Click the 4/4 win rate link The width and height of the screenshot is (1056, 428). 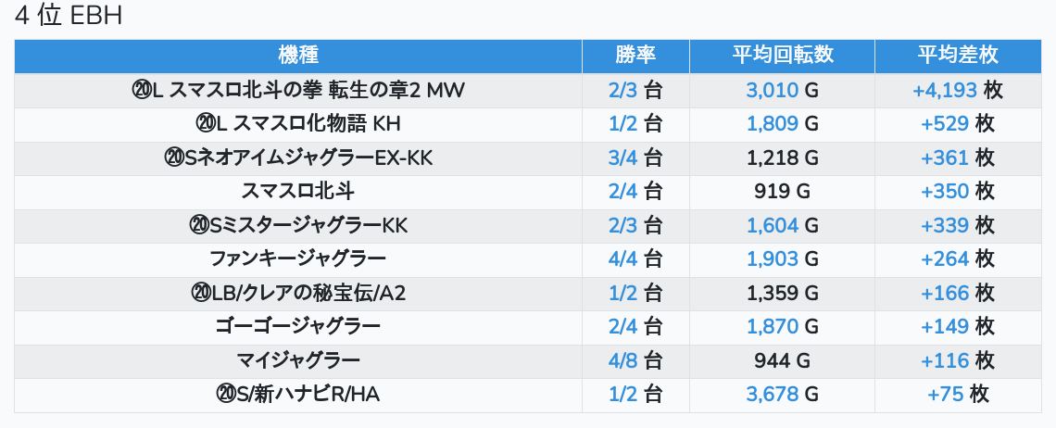coord(623,259)
